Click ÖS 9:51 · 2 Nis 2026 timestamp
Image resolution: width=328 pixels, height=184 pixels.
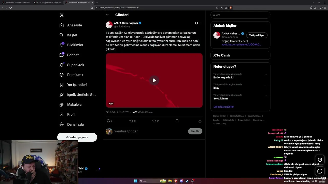118,112
